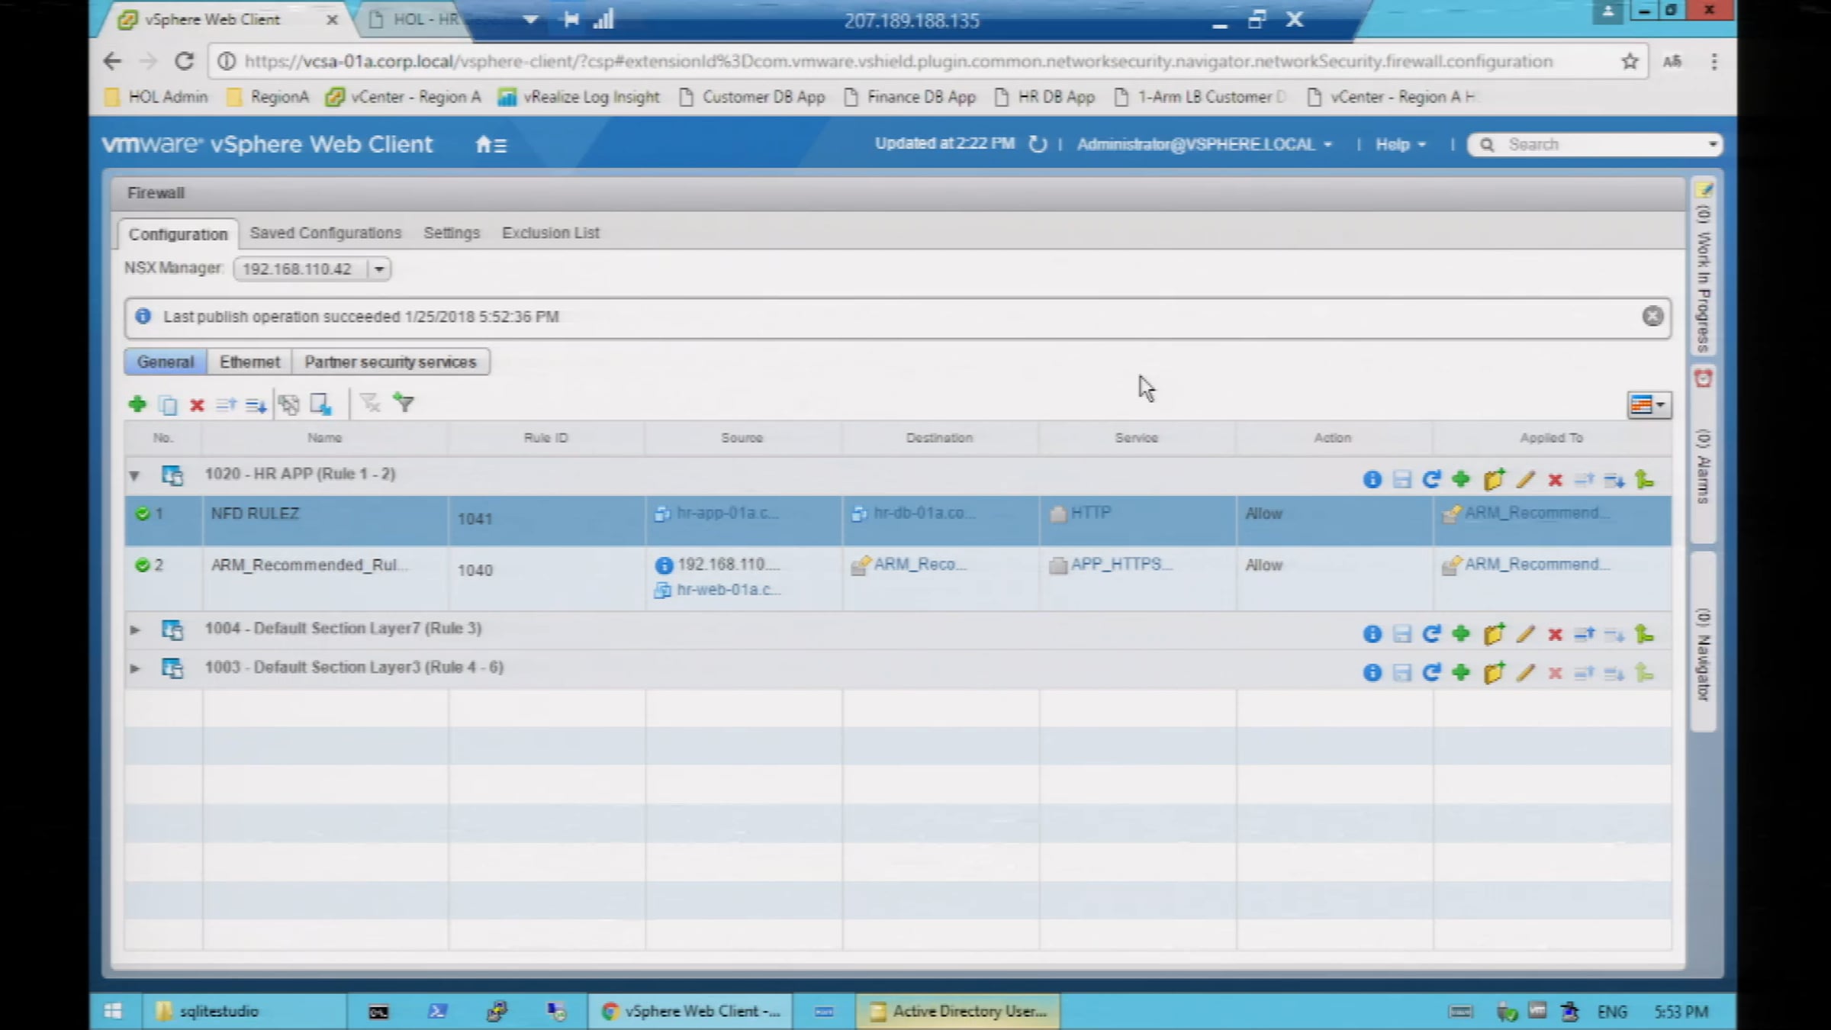Open the Alarms side panel
The image size is (1831, 1030).
[1704, 455]
